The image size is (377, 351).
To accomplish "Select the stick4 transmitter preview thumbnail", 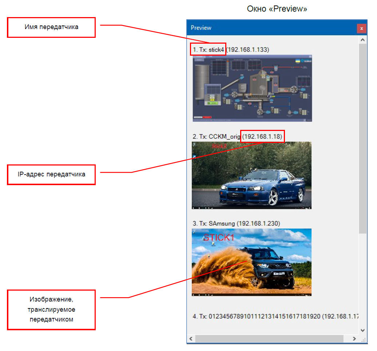I will click(x=252, y=88).
